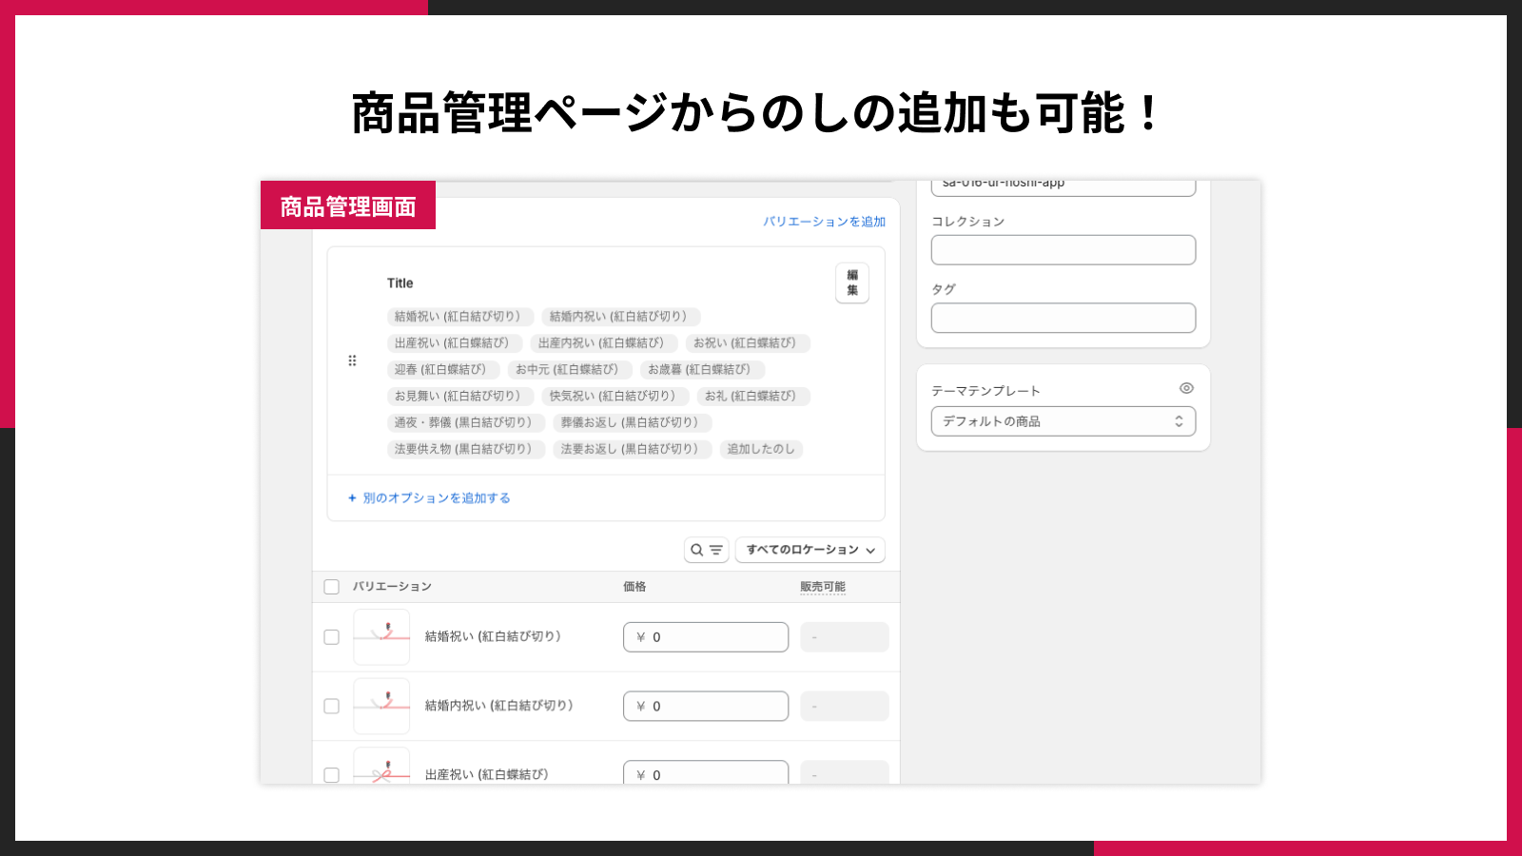Check the 結婚祝い (紅白結び切り) variant row

pyautogui.click(x=331, y=637)
